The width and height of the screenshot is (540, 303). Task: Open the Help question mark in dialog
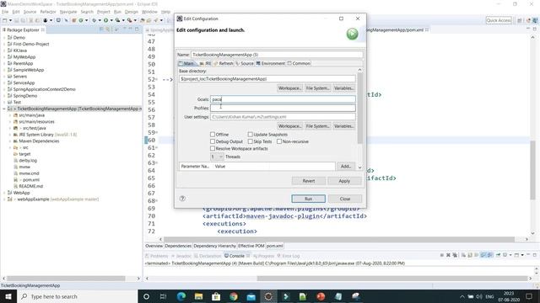pos(182,199)
